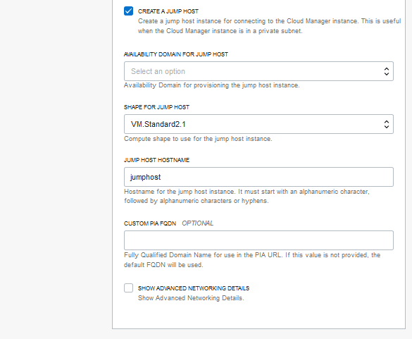Click the Custom PIA FQDN input field
This screenshot has width=412, height=339.
click(258, 240)
